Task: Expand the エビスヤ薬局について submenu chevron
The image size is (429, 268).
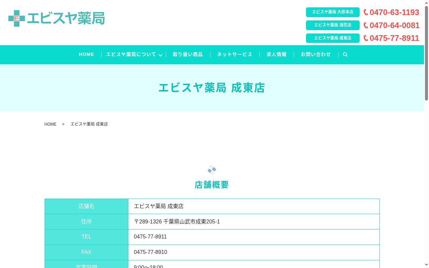Action: pyautogui.click(x=161, y=55)
